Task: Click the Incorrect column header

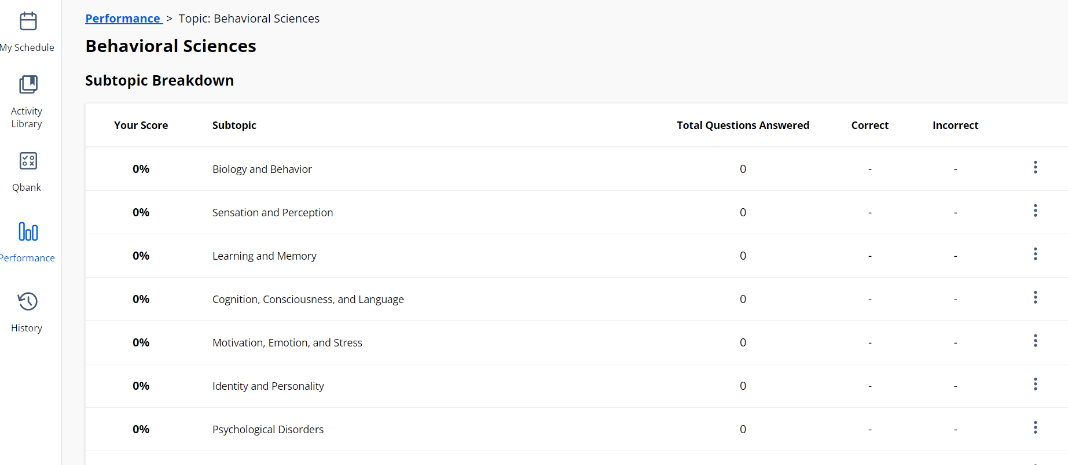Action: click(x=955, y=126)
